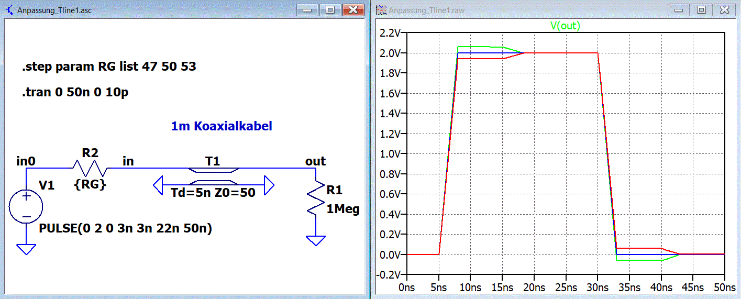Viewport: 741px width, 299px height.
Task: Click the -0.2V vertical axis label
Action: click(x=388, y=274)
